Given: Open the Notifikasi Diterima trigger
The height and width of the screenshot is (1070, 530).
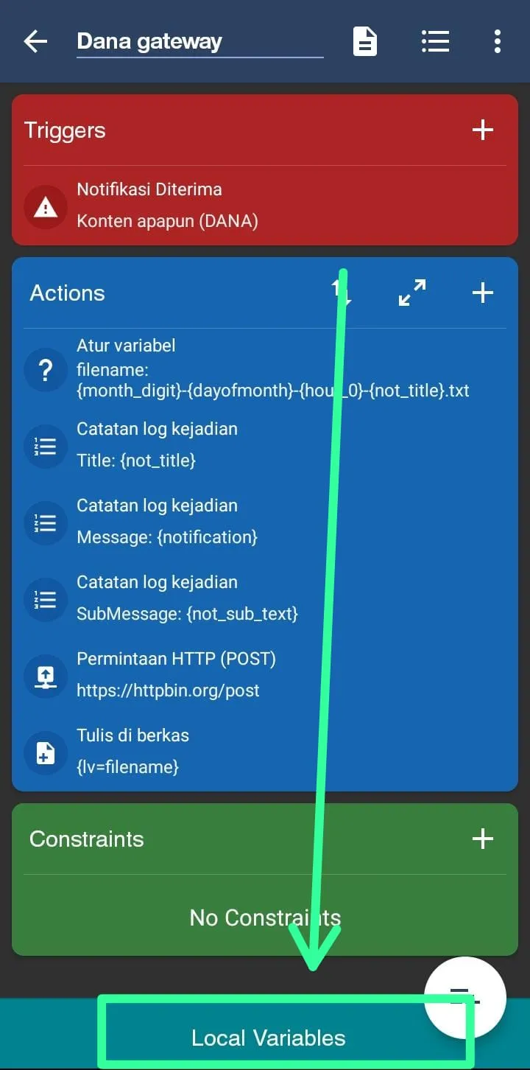Looking at the screenshot, I should coord(265,206).
